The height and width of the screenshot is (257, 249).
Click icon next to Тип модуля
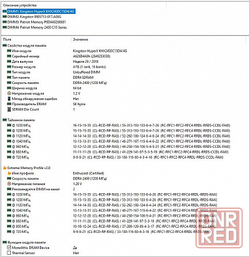(9, 72)
